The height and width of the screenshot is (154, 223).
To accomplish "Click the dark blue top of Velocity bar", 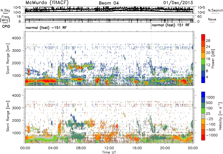I will (x=203, y=95).
